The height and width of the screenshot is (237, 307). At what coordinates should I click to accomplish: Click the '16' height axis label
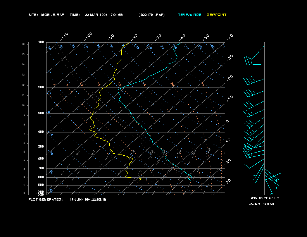tap(23, 44)
